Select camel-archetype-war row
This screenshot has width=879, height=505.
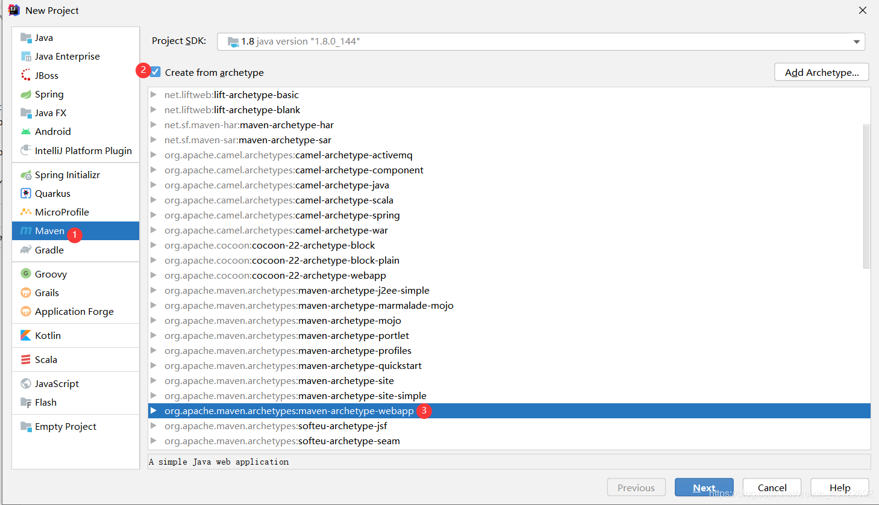(x=509, y=230)
